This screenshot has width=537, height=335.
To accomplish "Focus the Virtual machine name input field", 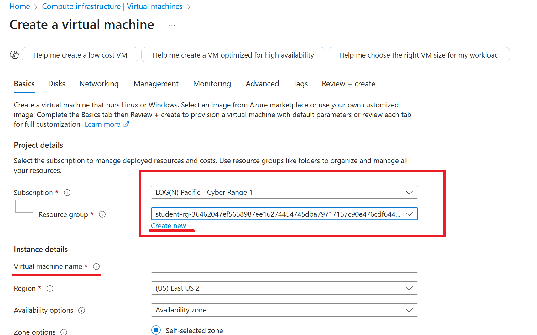I will coord(284,266).
